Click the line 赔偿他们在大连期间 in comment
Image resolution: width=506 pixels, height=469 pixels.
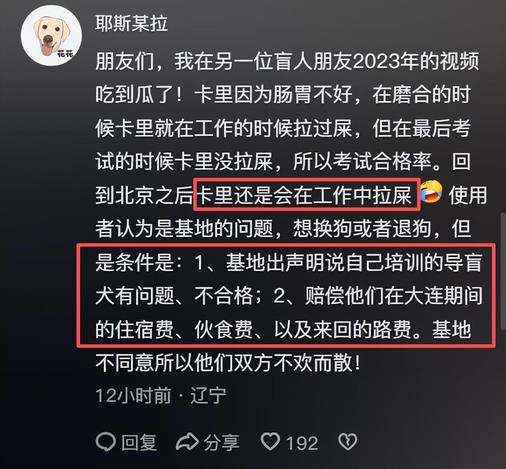(x=393, y=296)
